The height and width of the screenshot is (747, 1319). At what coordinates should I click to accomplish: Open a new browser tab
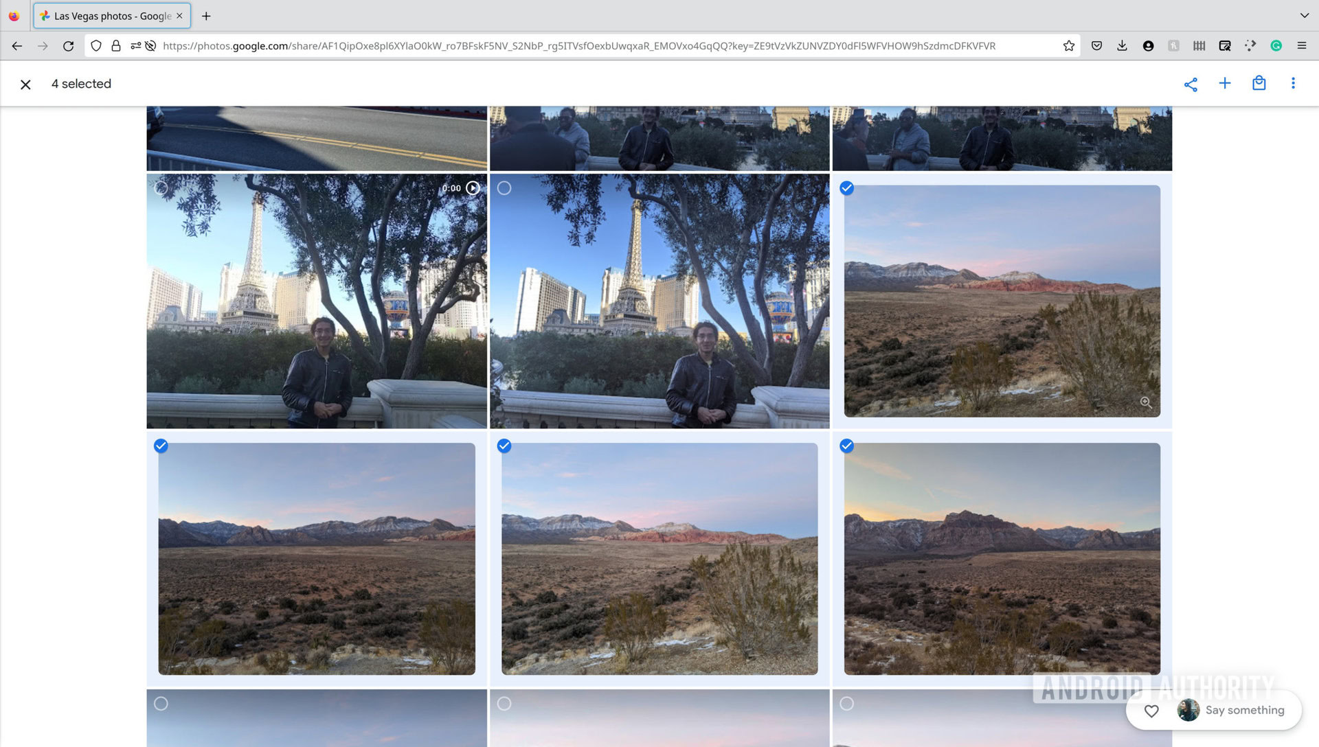(x=206, y=15)
